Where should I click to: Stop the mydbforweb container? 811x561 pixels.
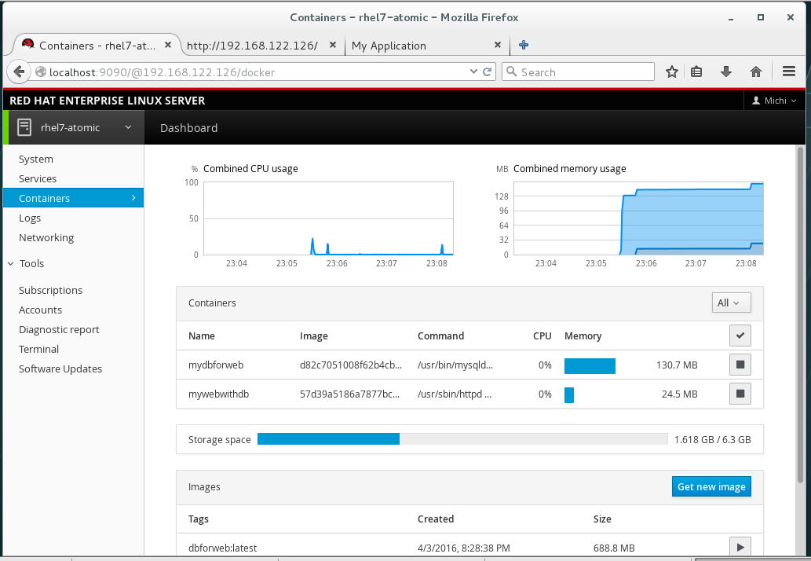coord(739,364)
